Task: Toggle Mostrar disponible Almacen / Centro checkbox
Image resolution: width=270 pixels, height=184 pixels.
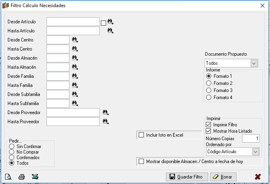Action: (141, 161)
